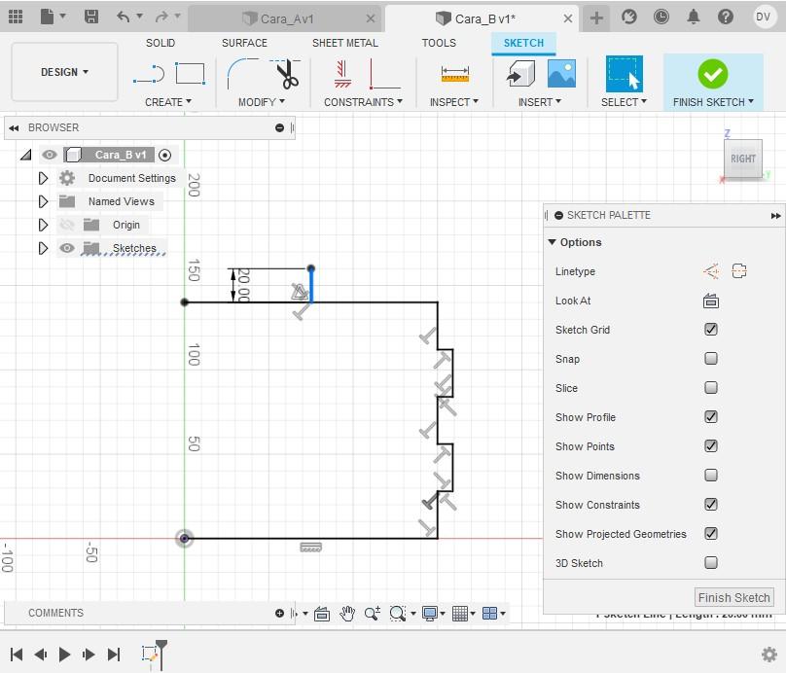Switch to the TOOLS tab
This screenshot has width=786, height=673.
click(439, 43)
